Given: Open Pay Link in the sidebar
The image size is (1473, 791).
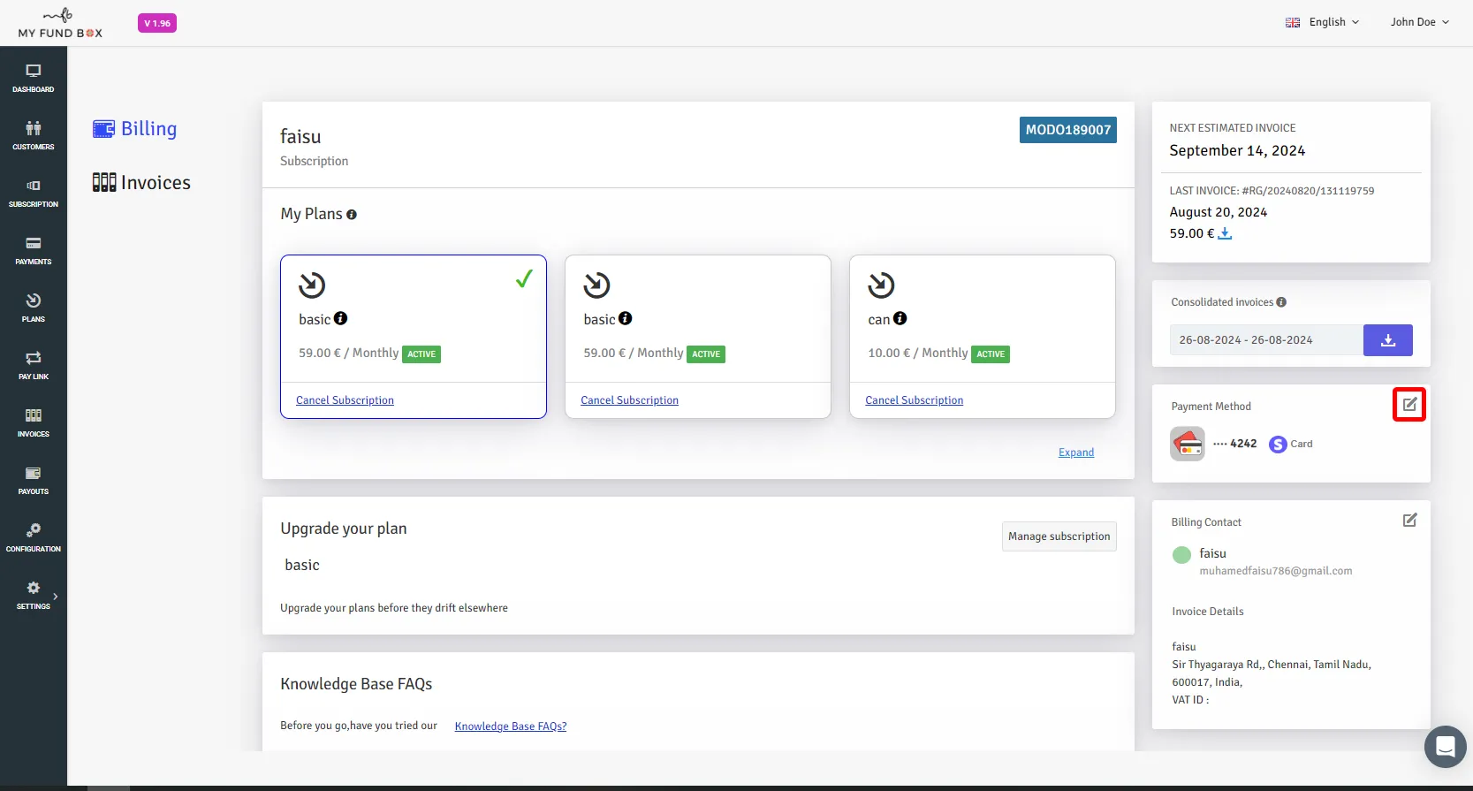Looking at the screenshot, I should (x=34, y=365).
